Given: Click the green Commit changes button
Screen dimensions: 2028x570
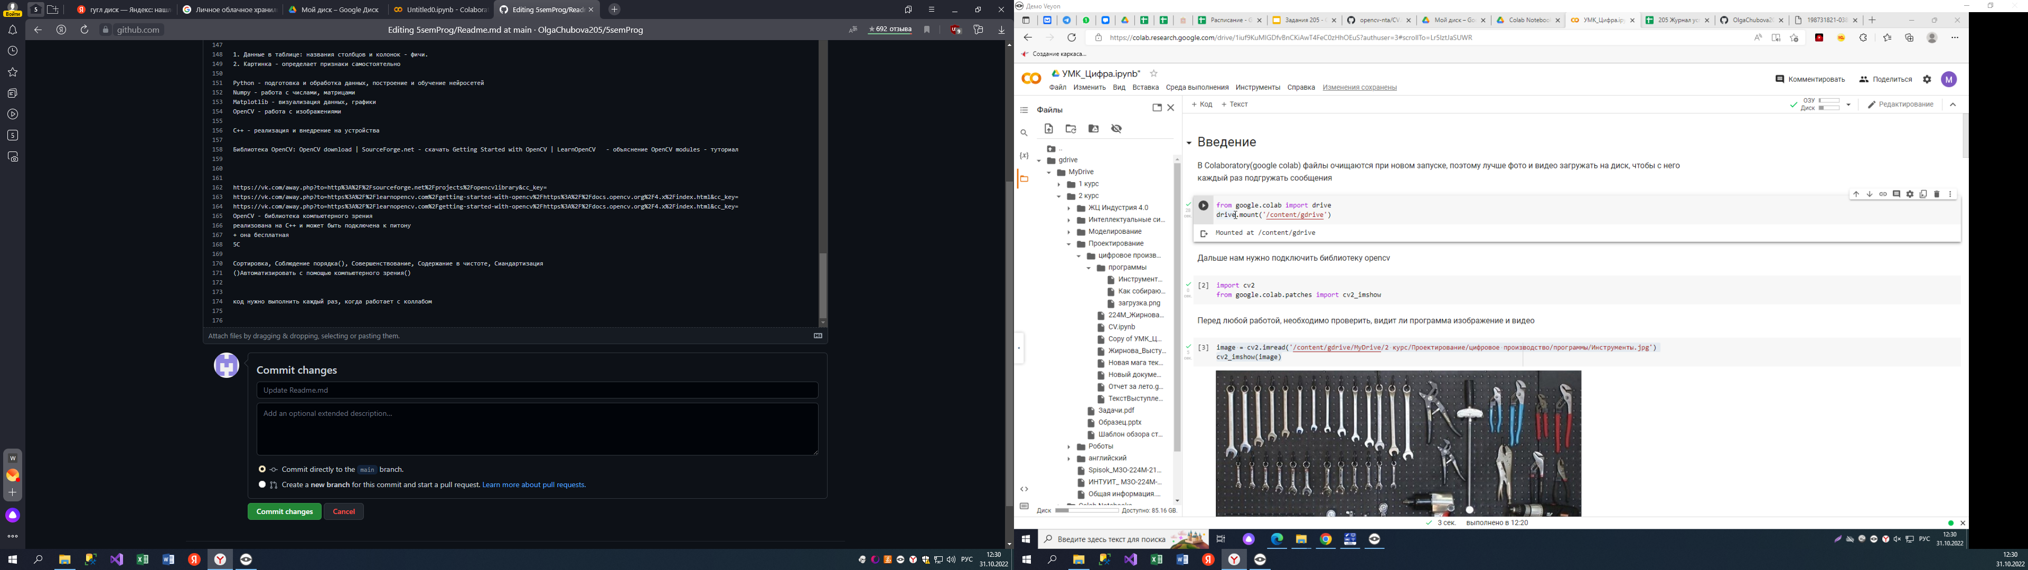Looking at the screenshot, I should pos(284,512).
